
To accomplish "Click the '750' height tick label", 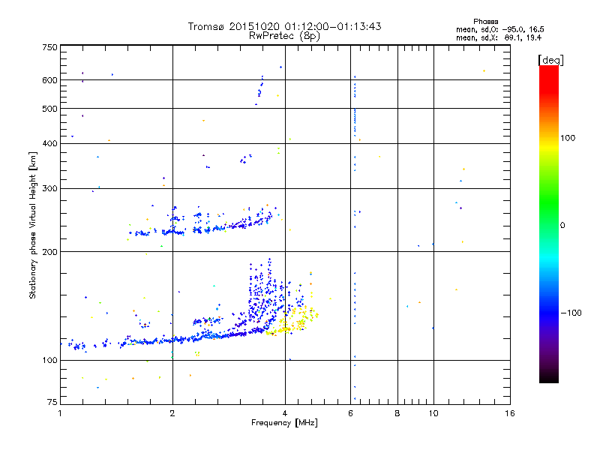I will pos(49,47).
